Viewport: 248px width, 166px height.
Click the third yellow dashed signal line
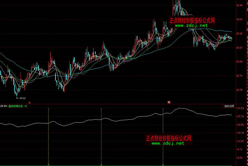(x=163, y=137)
